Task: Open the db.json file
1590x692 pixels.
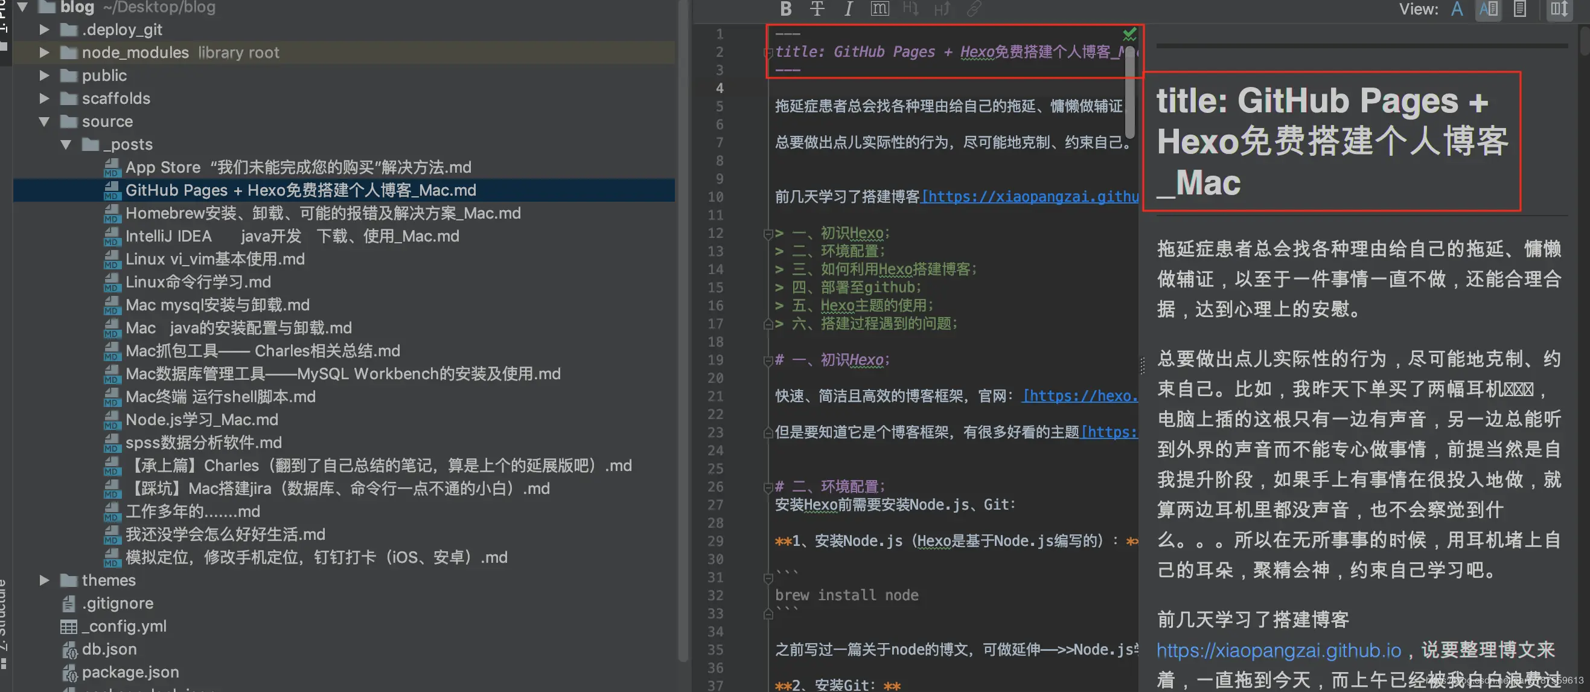Action: point(109,649)
